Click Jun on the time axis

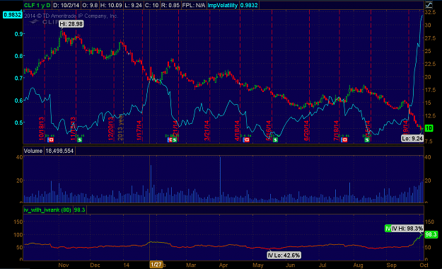(x=291, y=265)
